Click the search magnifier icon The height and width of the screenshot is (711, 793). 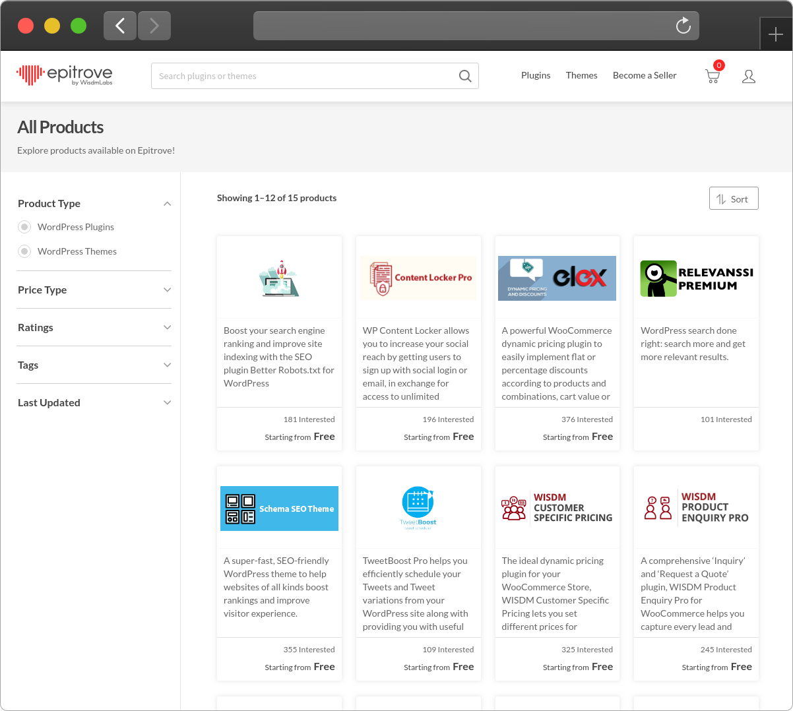click(465, 76)
